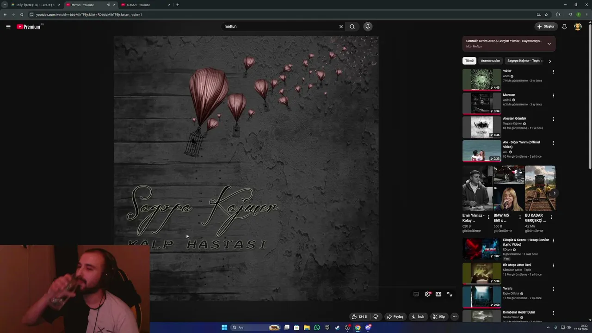
Task: Open the account avatar menu
Action: point(578,26)
